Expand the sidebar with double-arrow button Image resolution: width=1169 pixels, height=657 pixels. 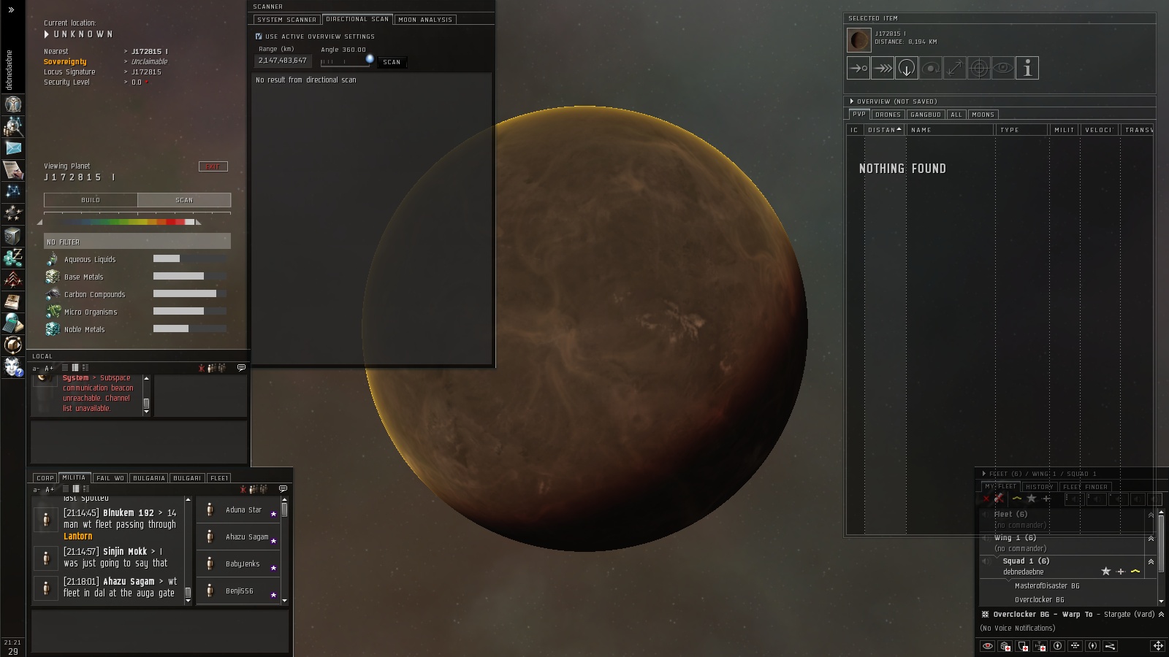(11, 9)
